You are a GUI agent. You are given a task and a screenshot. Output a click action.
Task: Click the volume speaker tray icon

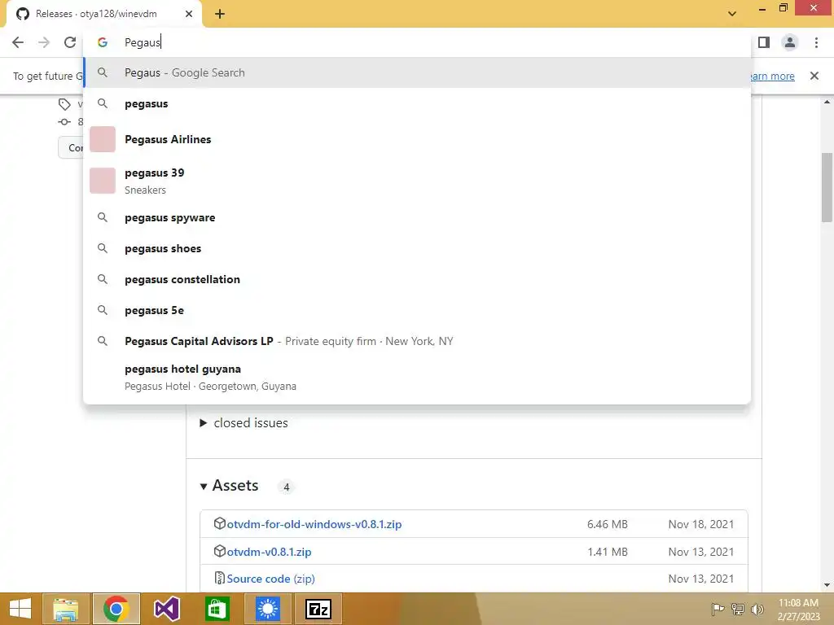click(757, 609)
